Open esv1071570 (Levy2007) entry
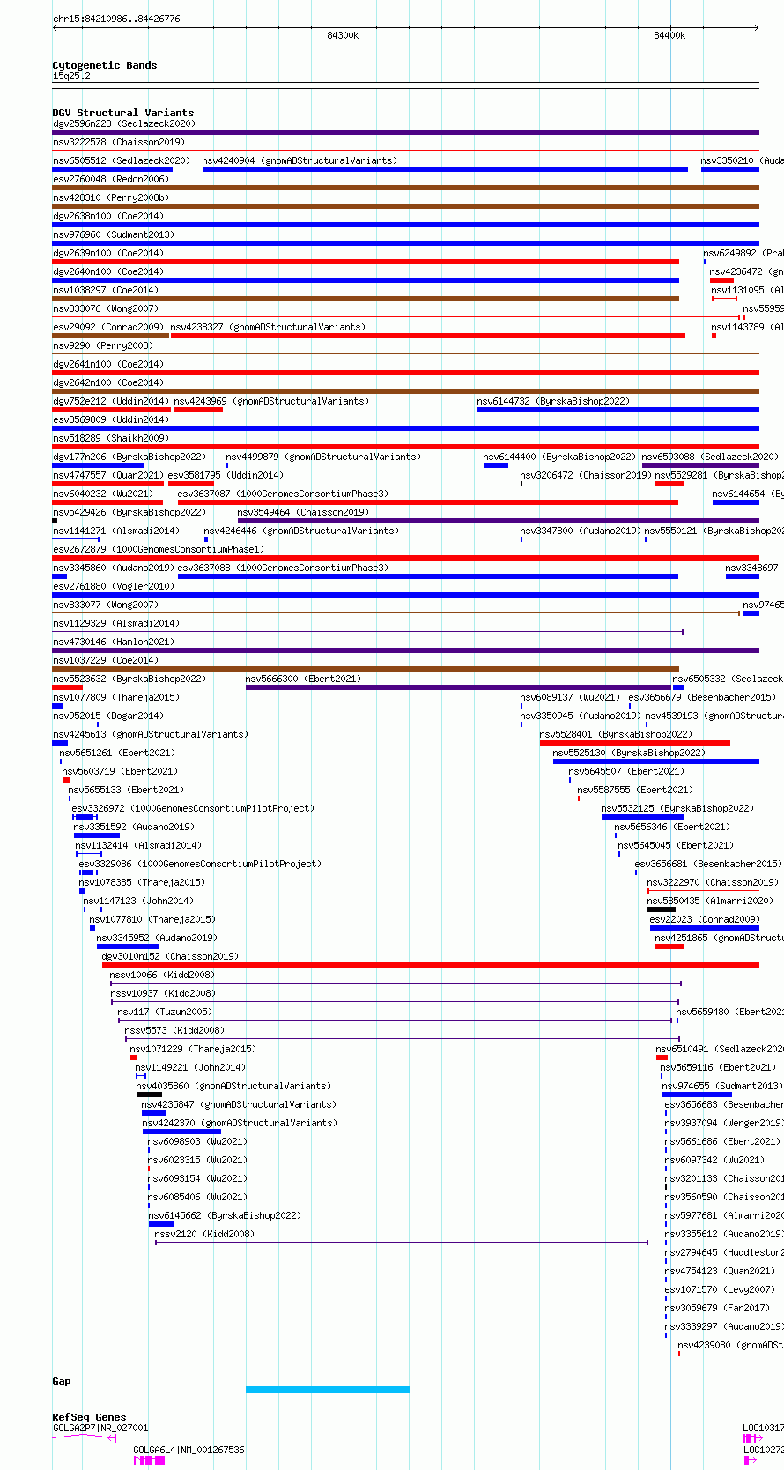 click(x=720, y=1290)
